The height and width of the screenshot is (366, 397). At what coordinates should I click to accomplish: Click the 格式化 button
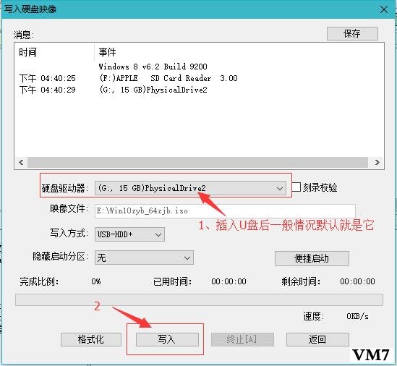click(x=91, y=339)
